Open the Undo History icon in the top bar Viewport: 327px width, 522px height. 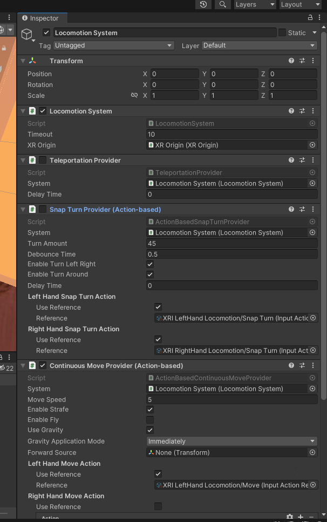(203, 4)
